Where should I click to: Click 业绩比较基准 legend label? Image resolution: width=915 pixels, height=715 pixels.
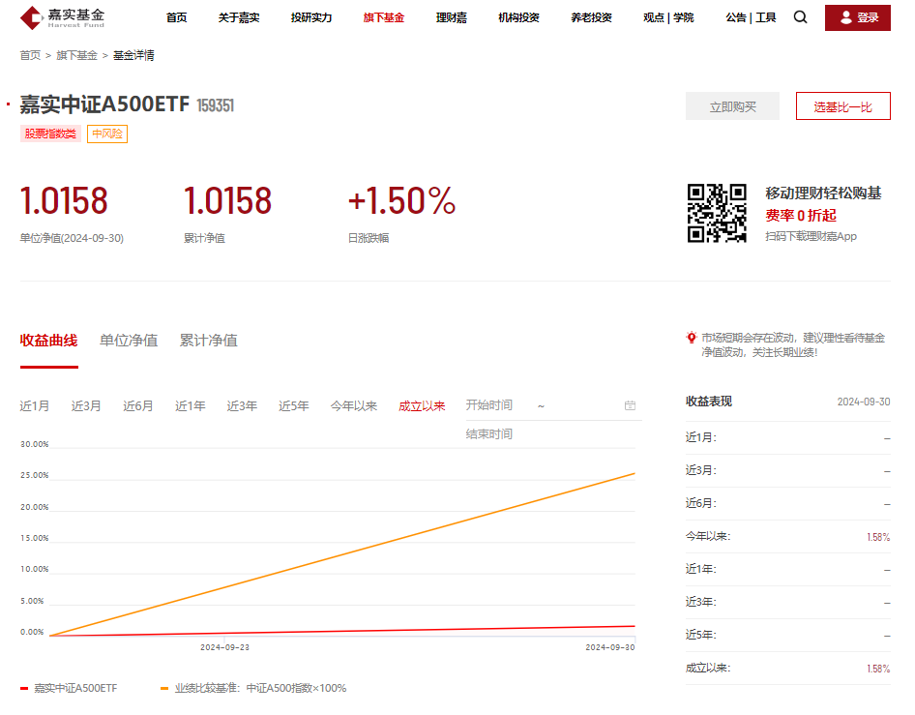click(261, 688)
